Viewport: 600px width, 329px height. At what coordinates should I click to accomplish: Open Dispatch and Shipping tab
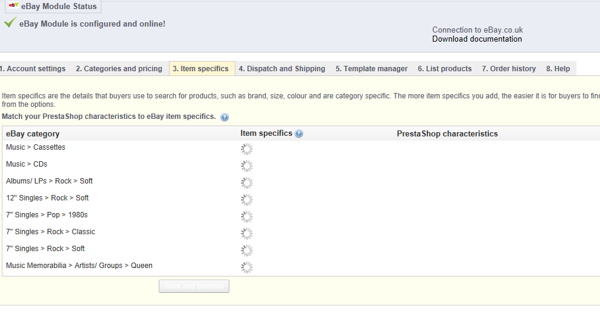(281, 69)
